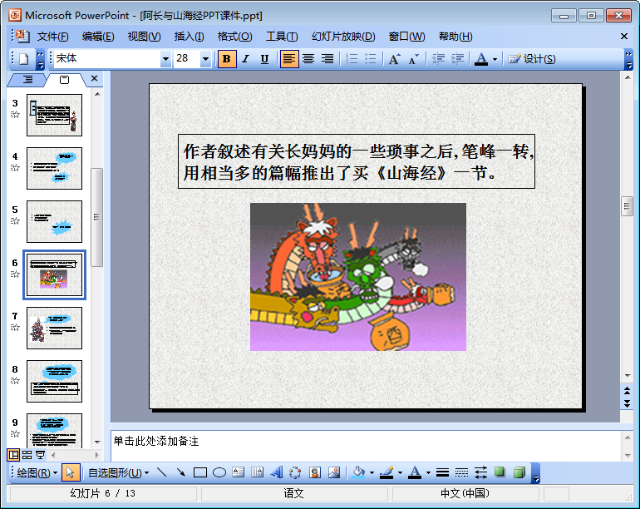640x509 pixels.
Task: Toggle Underline formatting button
Action: pos(264,59)
